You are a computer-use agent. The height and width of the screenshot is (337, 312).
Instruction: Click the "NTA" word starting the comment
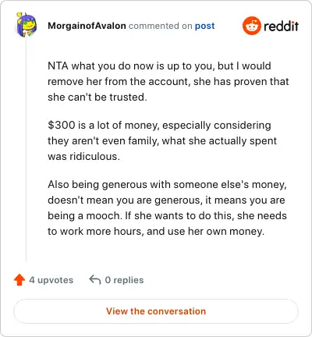pyautogui.click(x=58, y=66)
